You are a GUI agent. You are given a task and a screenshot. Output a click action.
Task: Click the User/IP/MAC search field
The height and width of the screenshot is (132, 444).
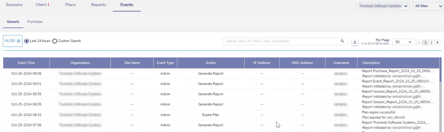coord(281,41)
